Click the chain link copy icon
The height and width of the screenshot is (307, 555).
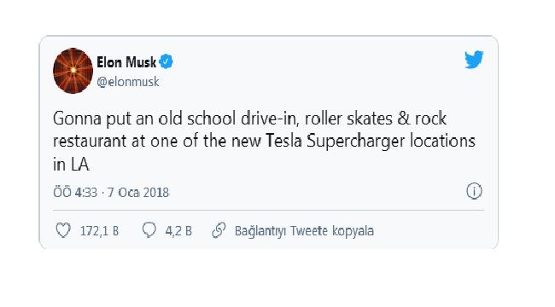(219, 230)
